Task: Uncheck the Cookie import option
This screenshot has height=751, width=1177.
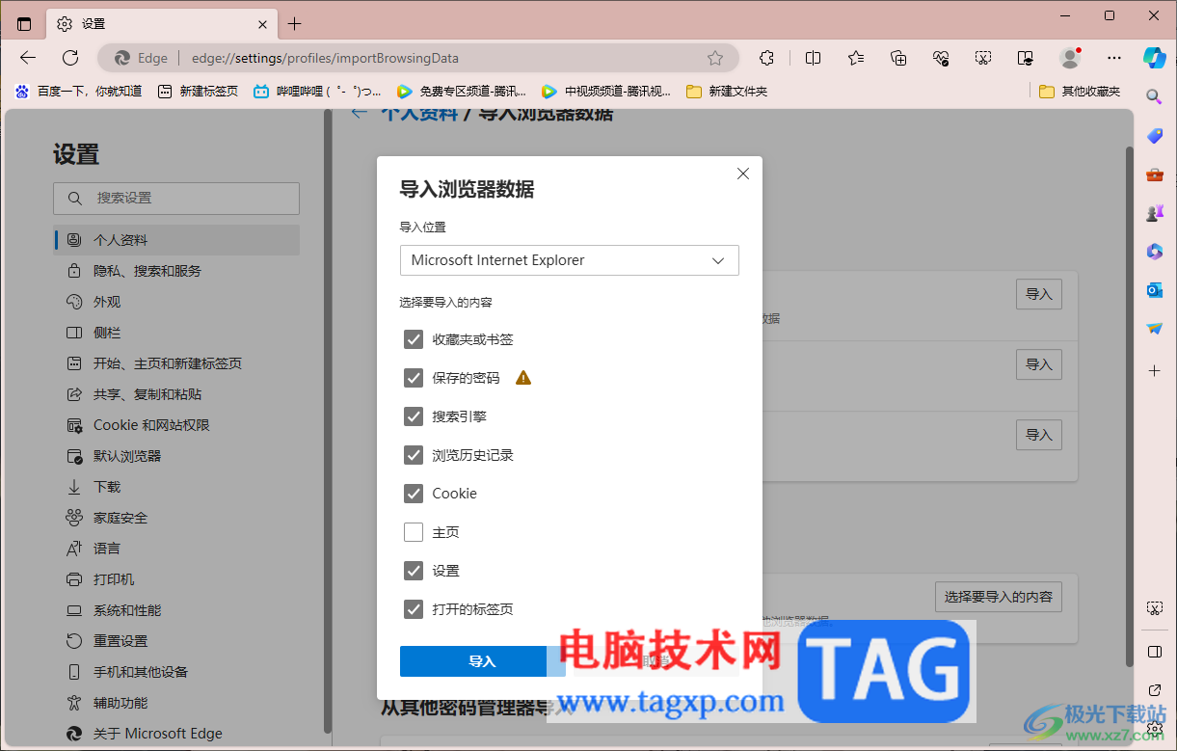Action: coord(414,493)
